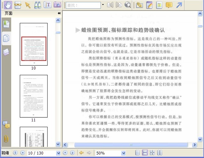Go to previous search result
Viewport: 204px width, 158px height.
click(110, 5)
